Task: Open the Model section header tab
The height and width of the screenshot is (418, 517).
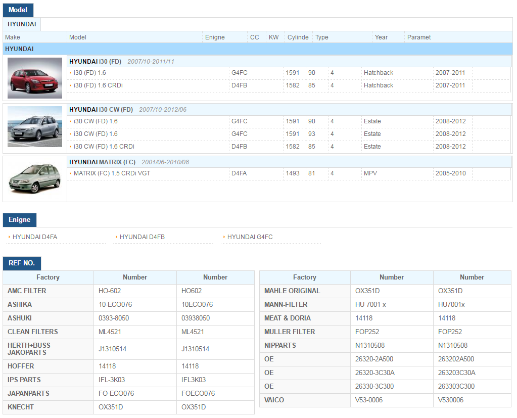Action: pyautogui.click(x=18, y=10)
